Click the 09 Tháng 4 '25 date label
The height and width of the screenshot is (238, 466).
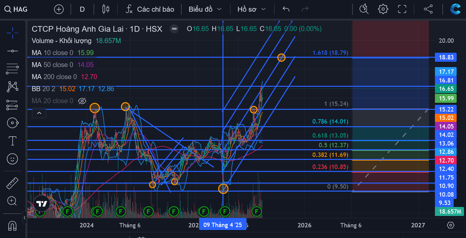pos(222,225)
